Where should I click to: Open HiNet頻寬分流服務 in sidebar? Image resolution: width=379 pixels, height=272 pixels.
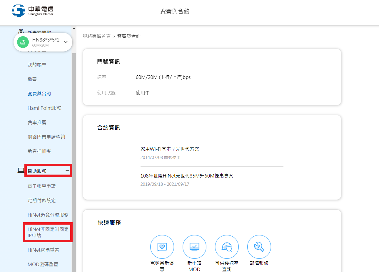tap(48, 215)
